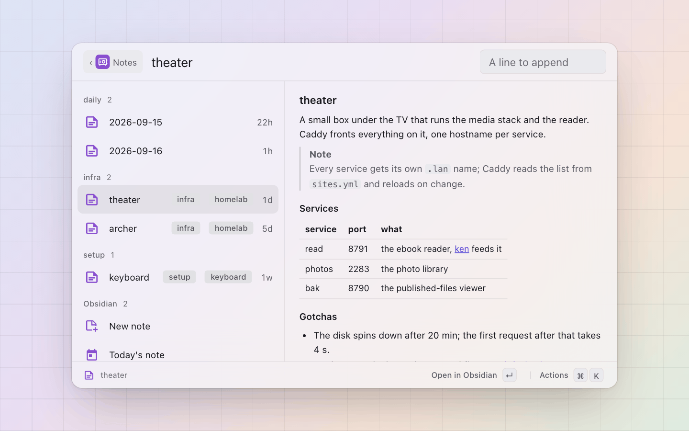Click the port value 8790
The image size is (689, 431).
(359, 288)
